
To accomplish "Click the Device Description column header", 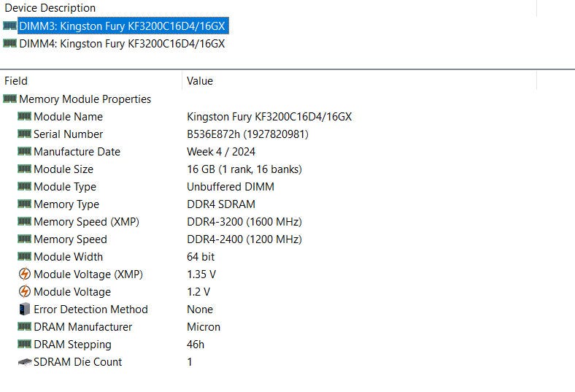I will click(x=50, y=8).
